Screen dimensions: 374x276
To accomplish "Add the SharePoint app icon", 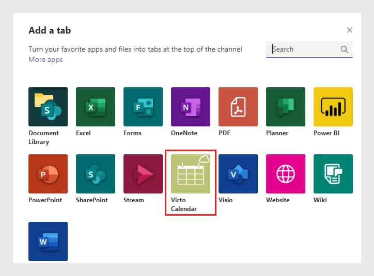I will 96,174.
